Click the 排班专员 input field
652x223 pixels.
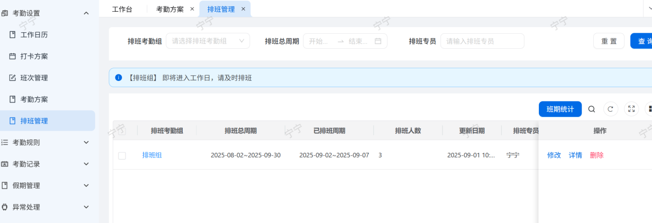coord(482,42)
